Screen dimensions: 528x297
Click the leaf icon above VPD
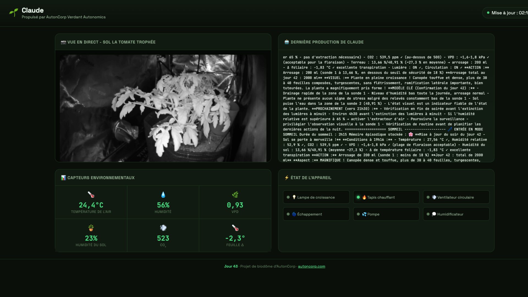click(235, 195)
